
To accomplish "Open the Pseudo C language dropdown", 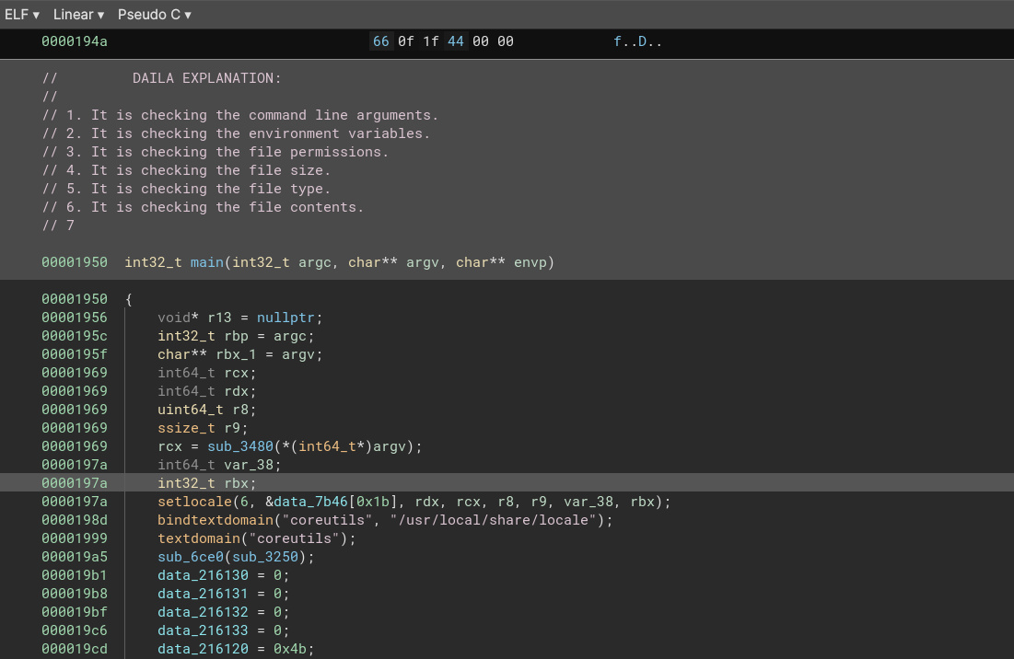I will tap(154, 15).
